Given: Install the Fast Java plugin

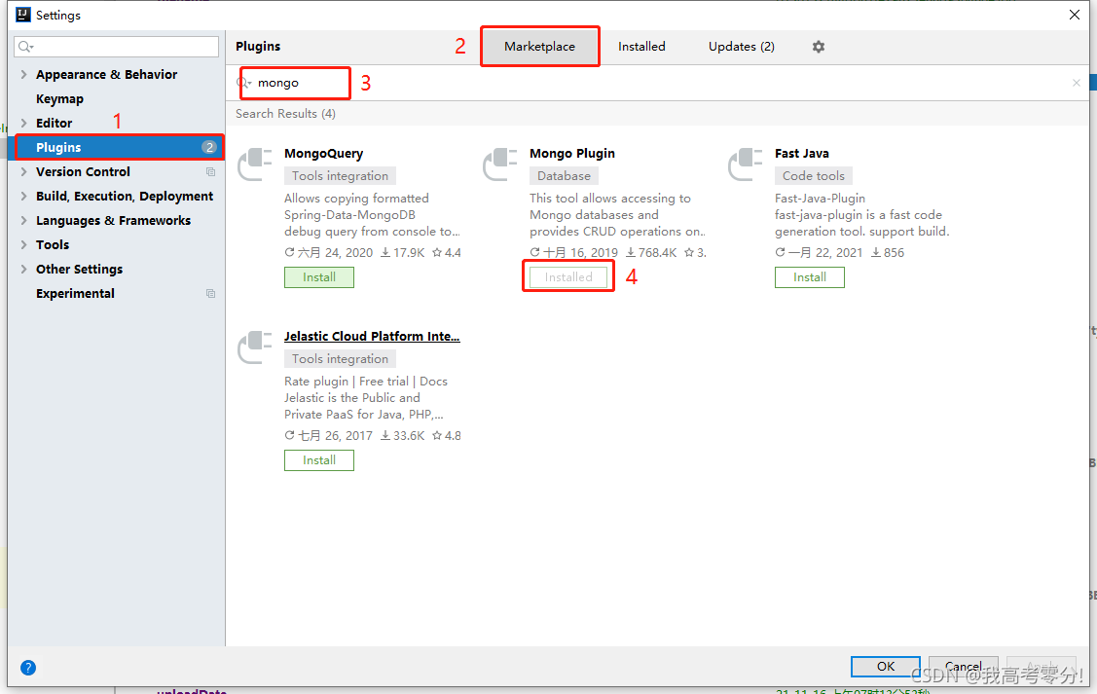Looking at the screenshot, I should 809,276.
